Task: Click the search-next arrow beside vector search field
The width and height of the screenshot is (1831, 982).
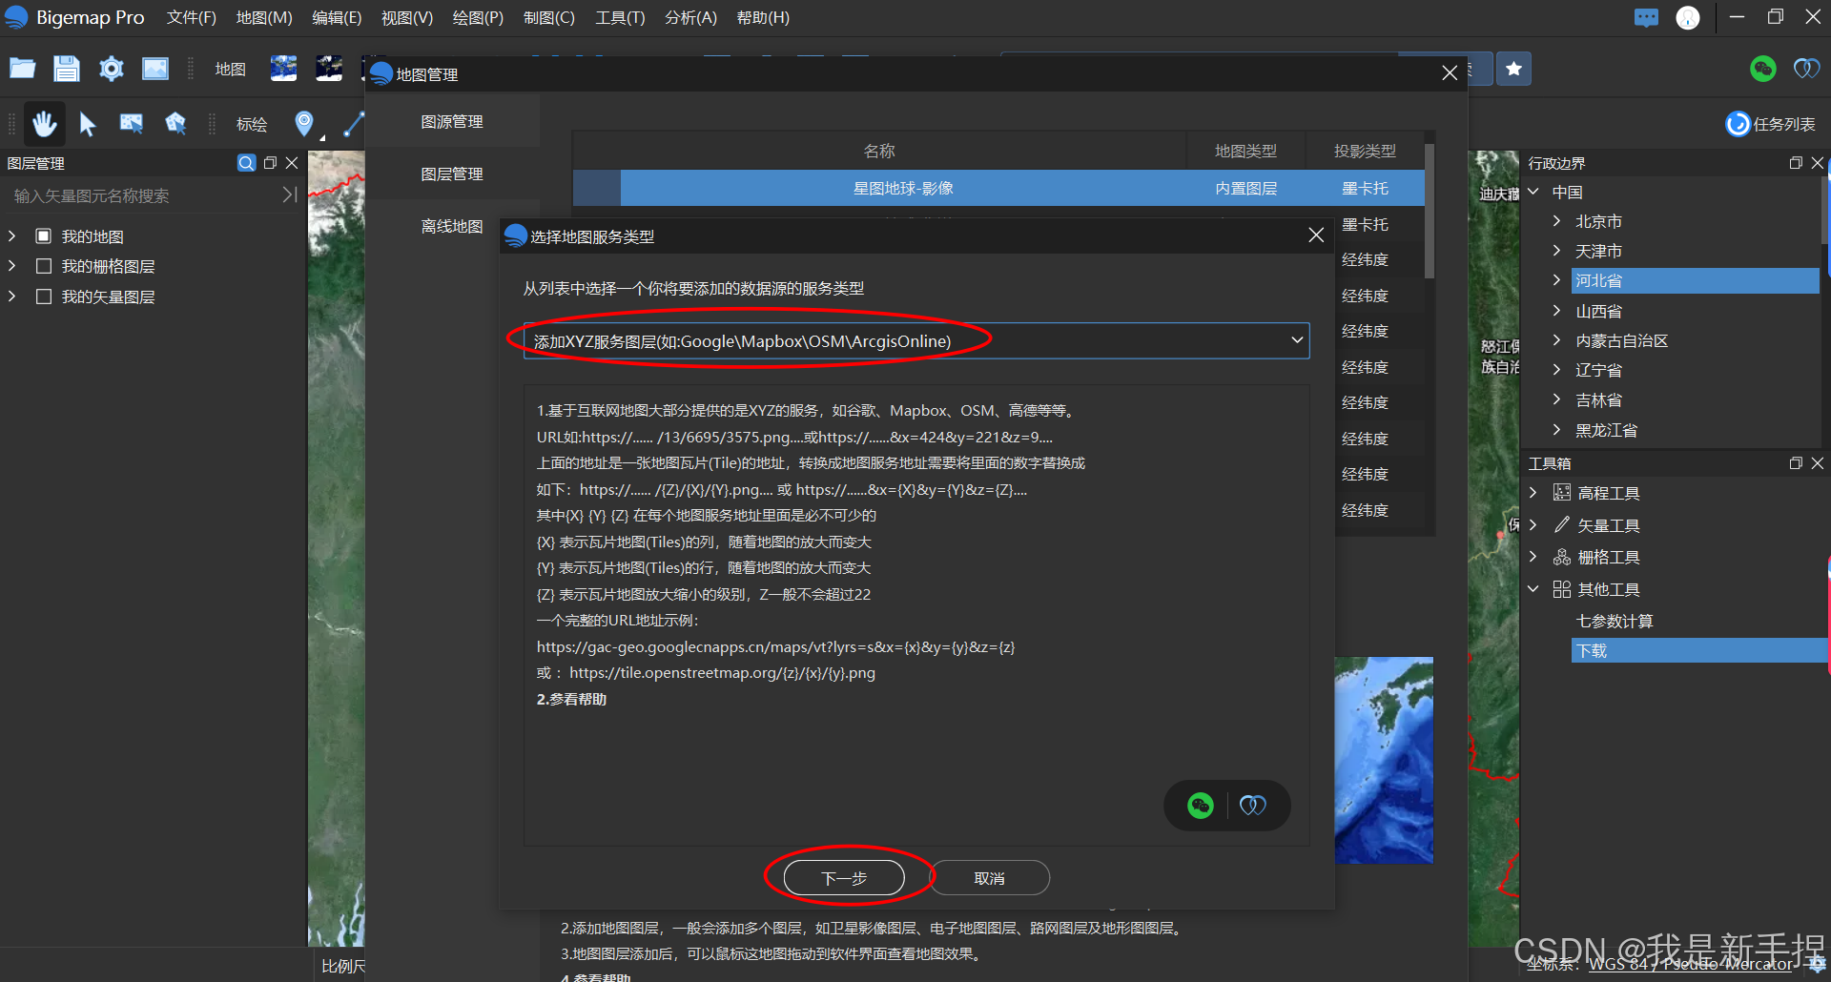Action: tap(290, 195)
